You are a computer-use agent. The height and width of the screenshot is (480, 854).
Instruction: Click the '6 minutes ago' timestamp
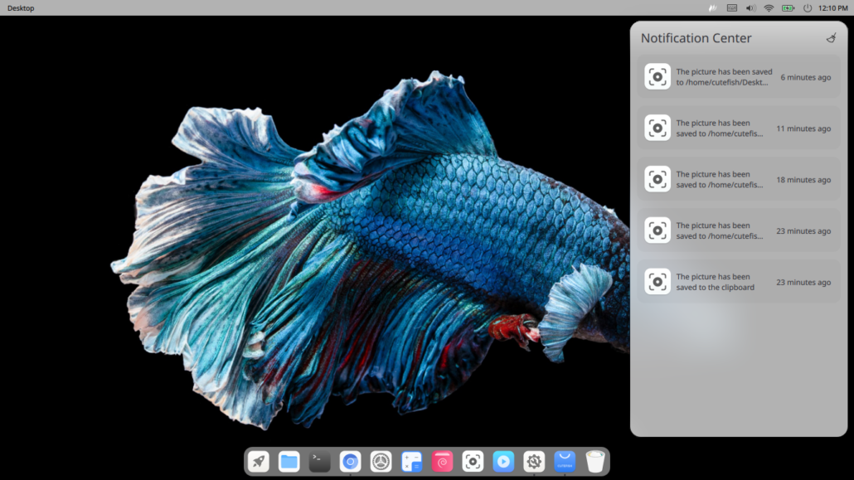[806, 77]
